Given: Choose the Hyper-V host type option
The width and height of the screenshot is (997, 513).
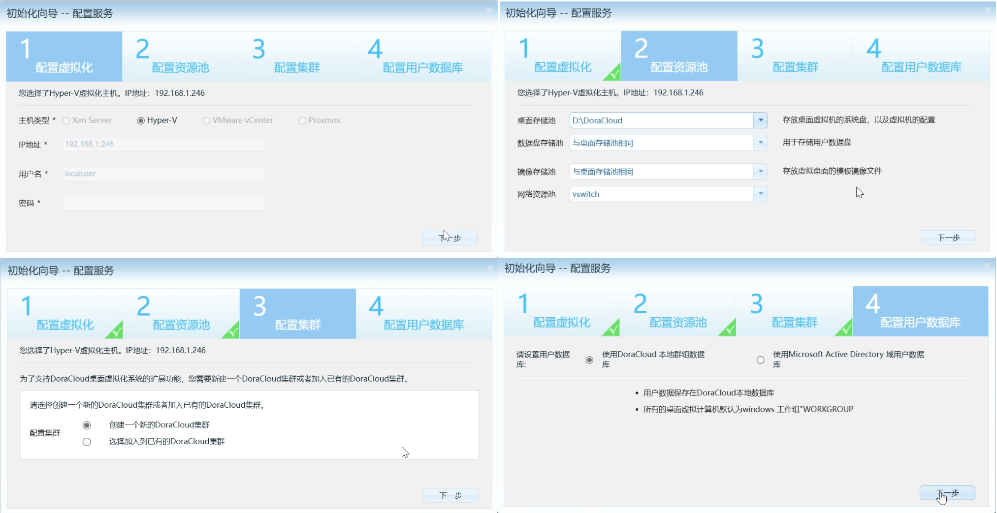Looking at the screenshot, I should tap(141, 121).
